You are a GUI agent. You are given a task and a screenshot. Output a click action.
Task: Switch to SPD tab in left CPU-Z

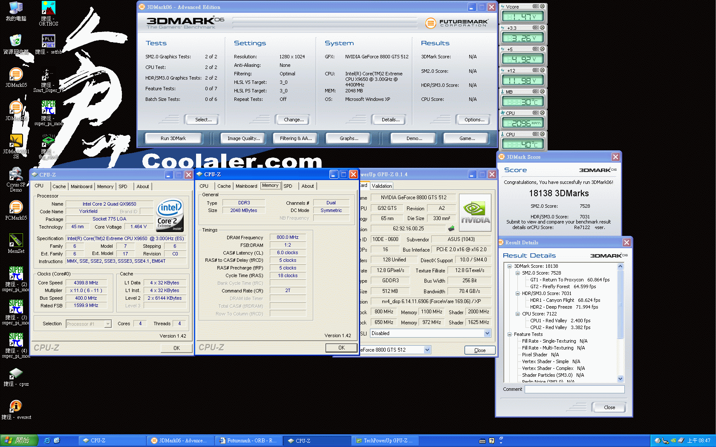(123, 186)
